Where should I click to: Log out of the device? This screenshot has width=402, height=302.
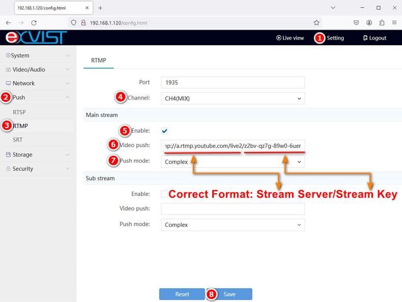pyautogui.click(x=375, y=38)
